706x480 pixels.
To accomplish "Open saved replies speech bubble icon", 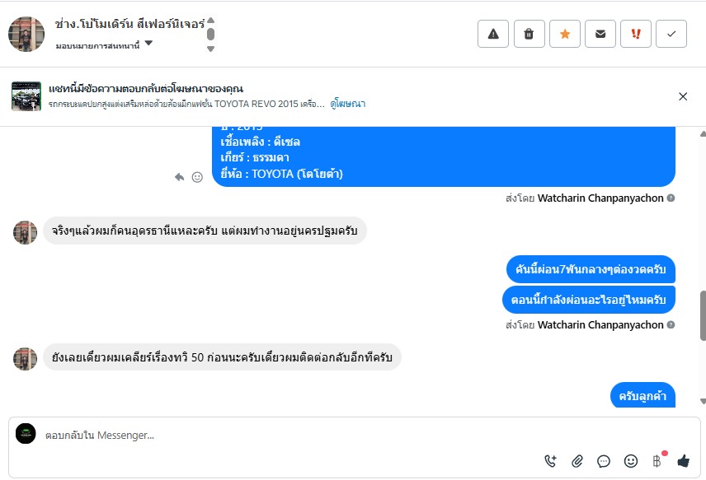I will click(x=604, y=461).
